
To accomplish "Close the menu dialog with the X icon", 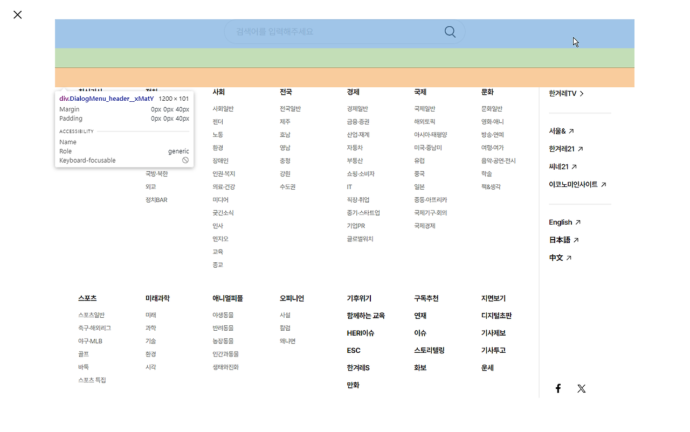I will click(x=18, y=15).
